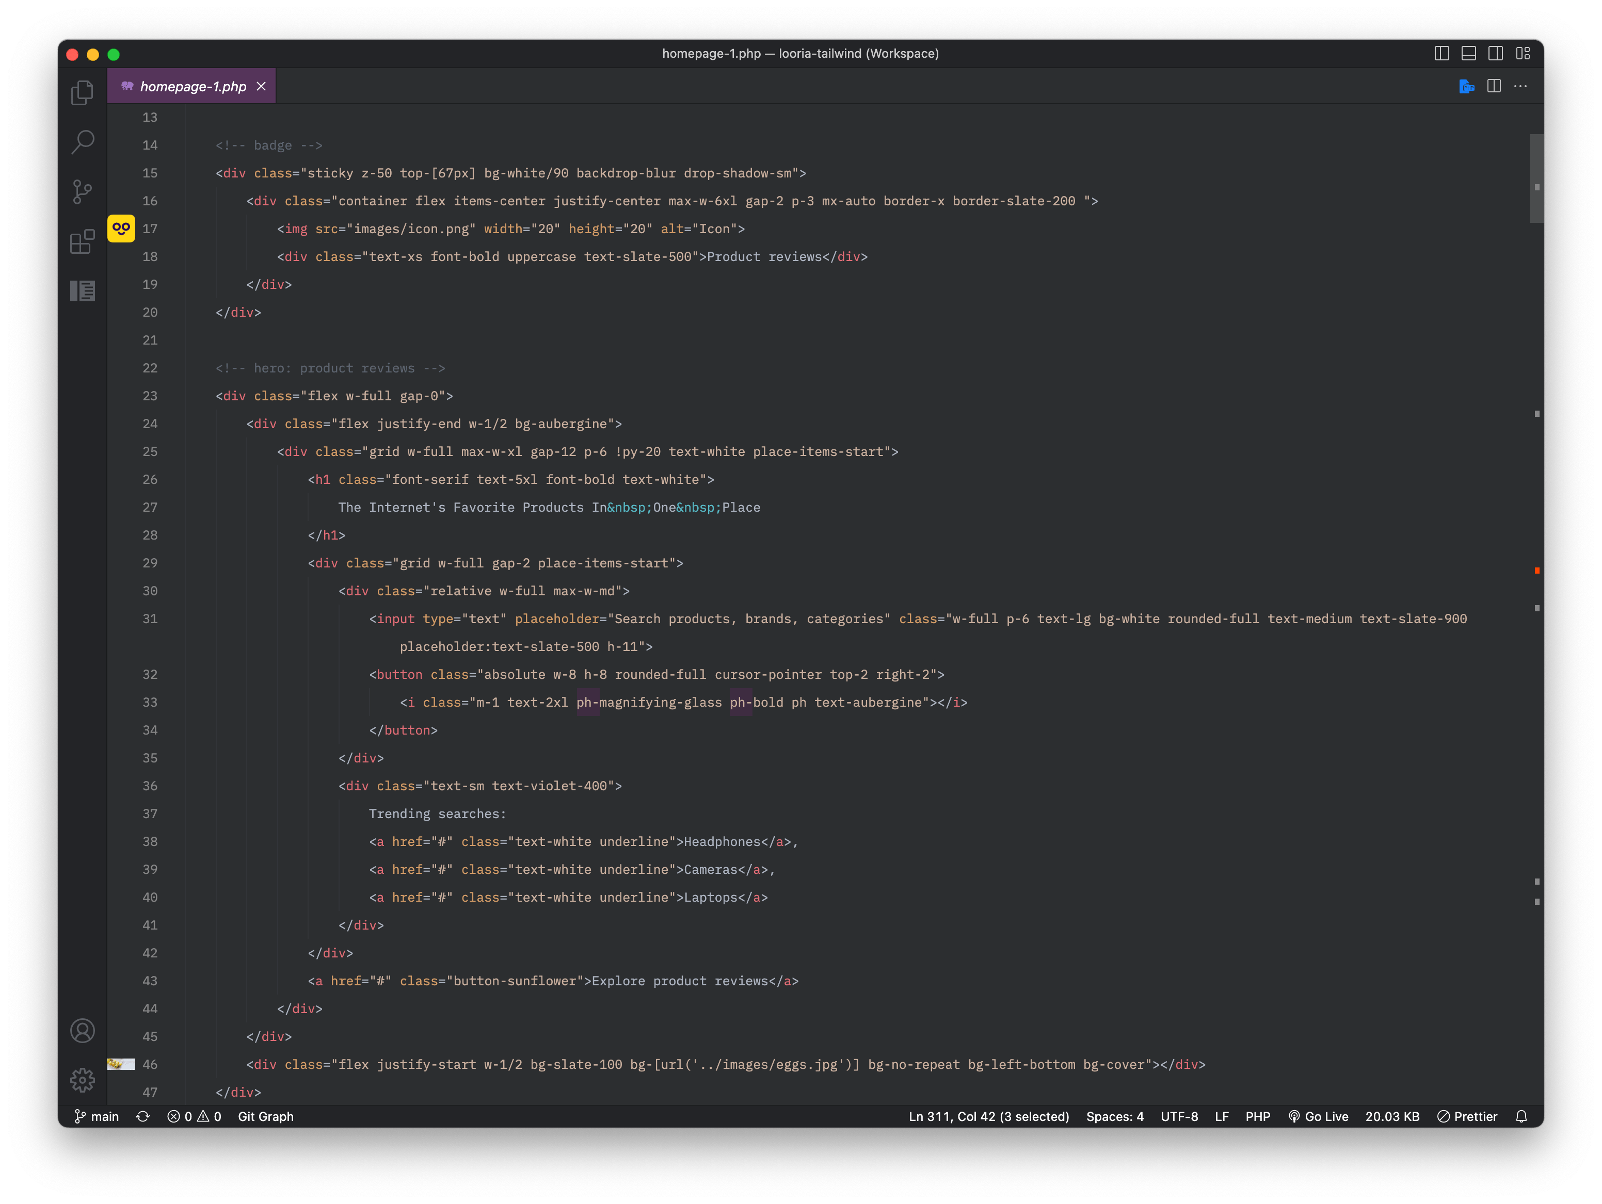Screen dimensions: 1602x1204
Task: Click the text 'Product reviews' on line 18
Action: (x=764, y=256)
